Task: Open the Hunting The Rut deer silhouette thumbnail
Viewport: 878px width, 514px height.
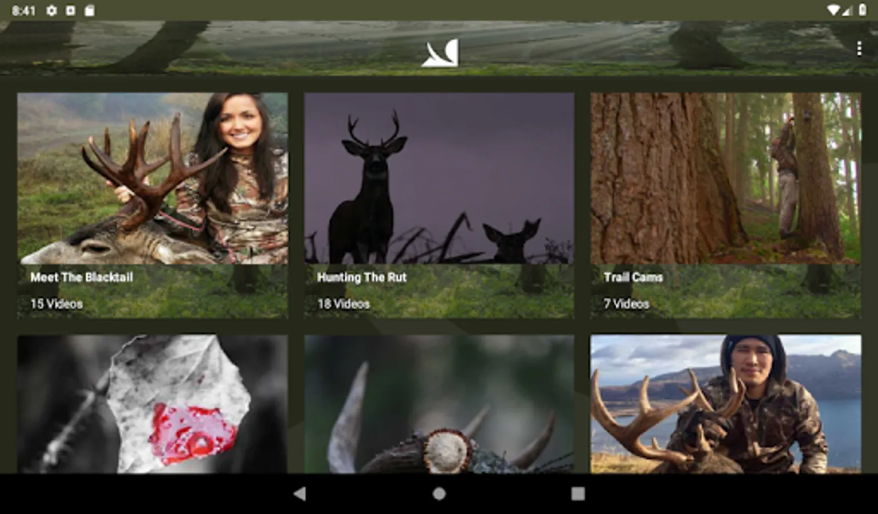Action: [x=439, y=178]
